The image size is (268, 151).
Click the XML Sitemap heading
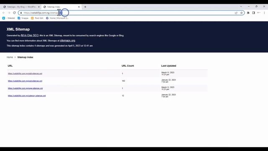[x=18, y=29]
